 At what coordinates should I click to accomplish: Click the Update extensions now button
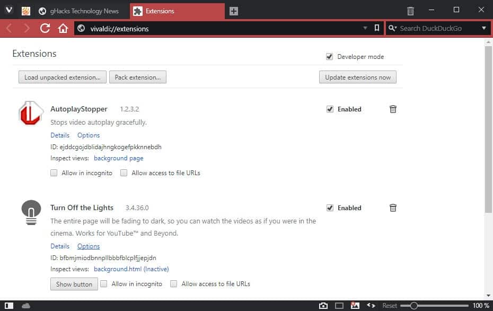(357, 77)
